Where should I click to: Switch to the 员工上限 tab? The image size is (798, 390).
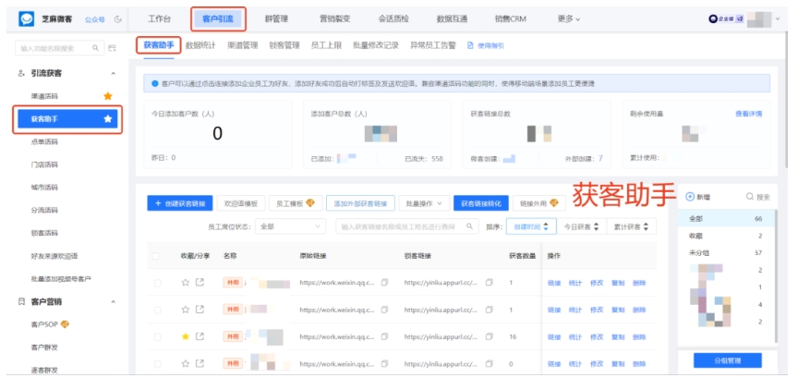(326, 45)
